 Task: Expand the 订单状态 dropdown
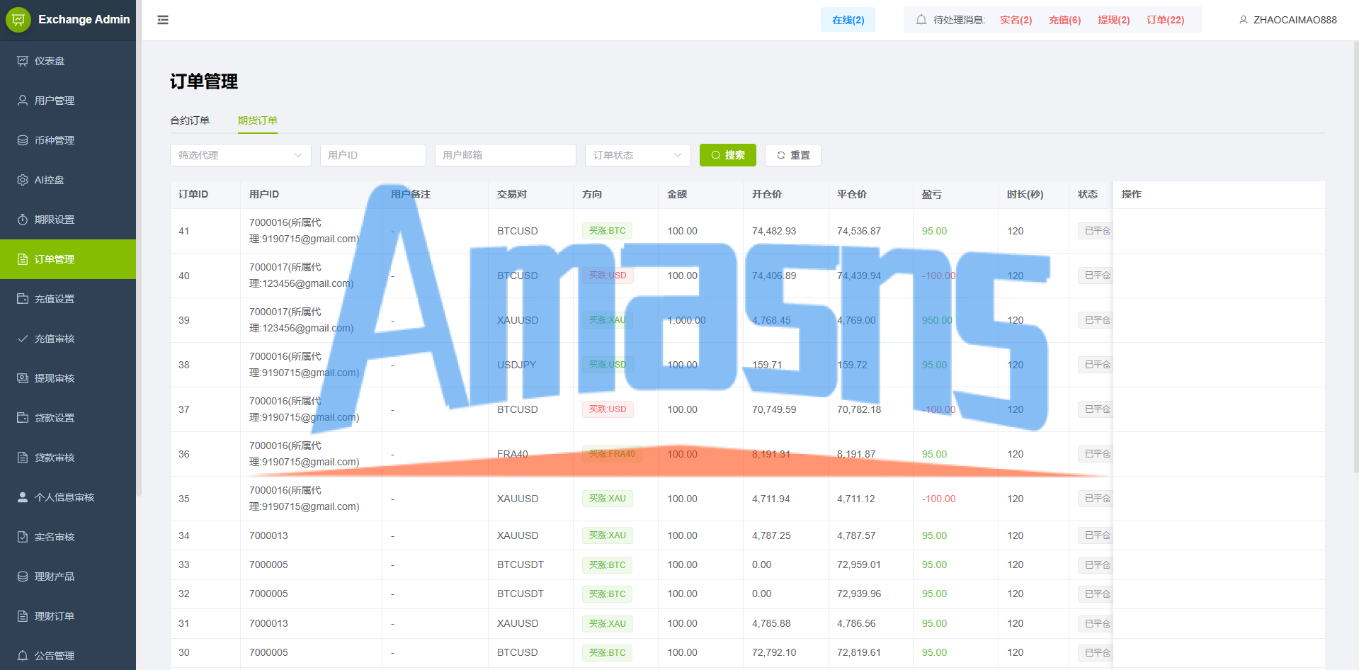click(638, 155)
